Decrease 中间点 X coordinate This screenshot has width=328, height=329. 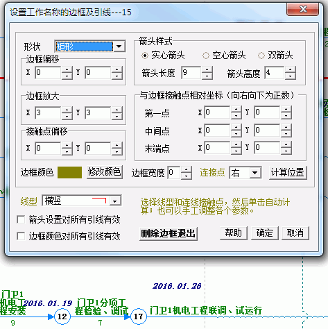coord(236,133)
